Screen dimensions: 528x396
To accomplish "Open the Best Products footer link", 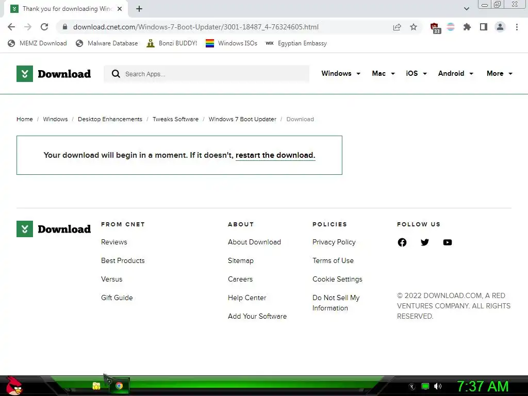I will [123, 260].
